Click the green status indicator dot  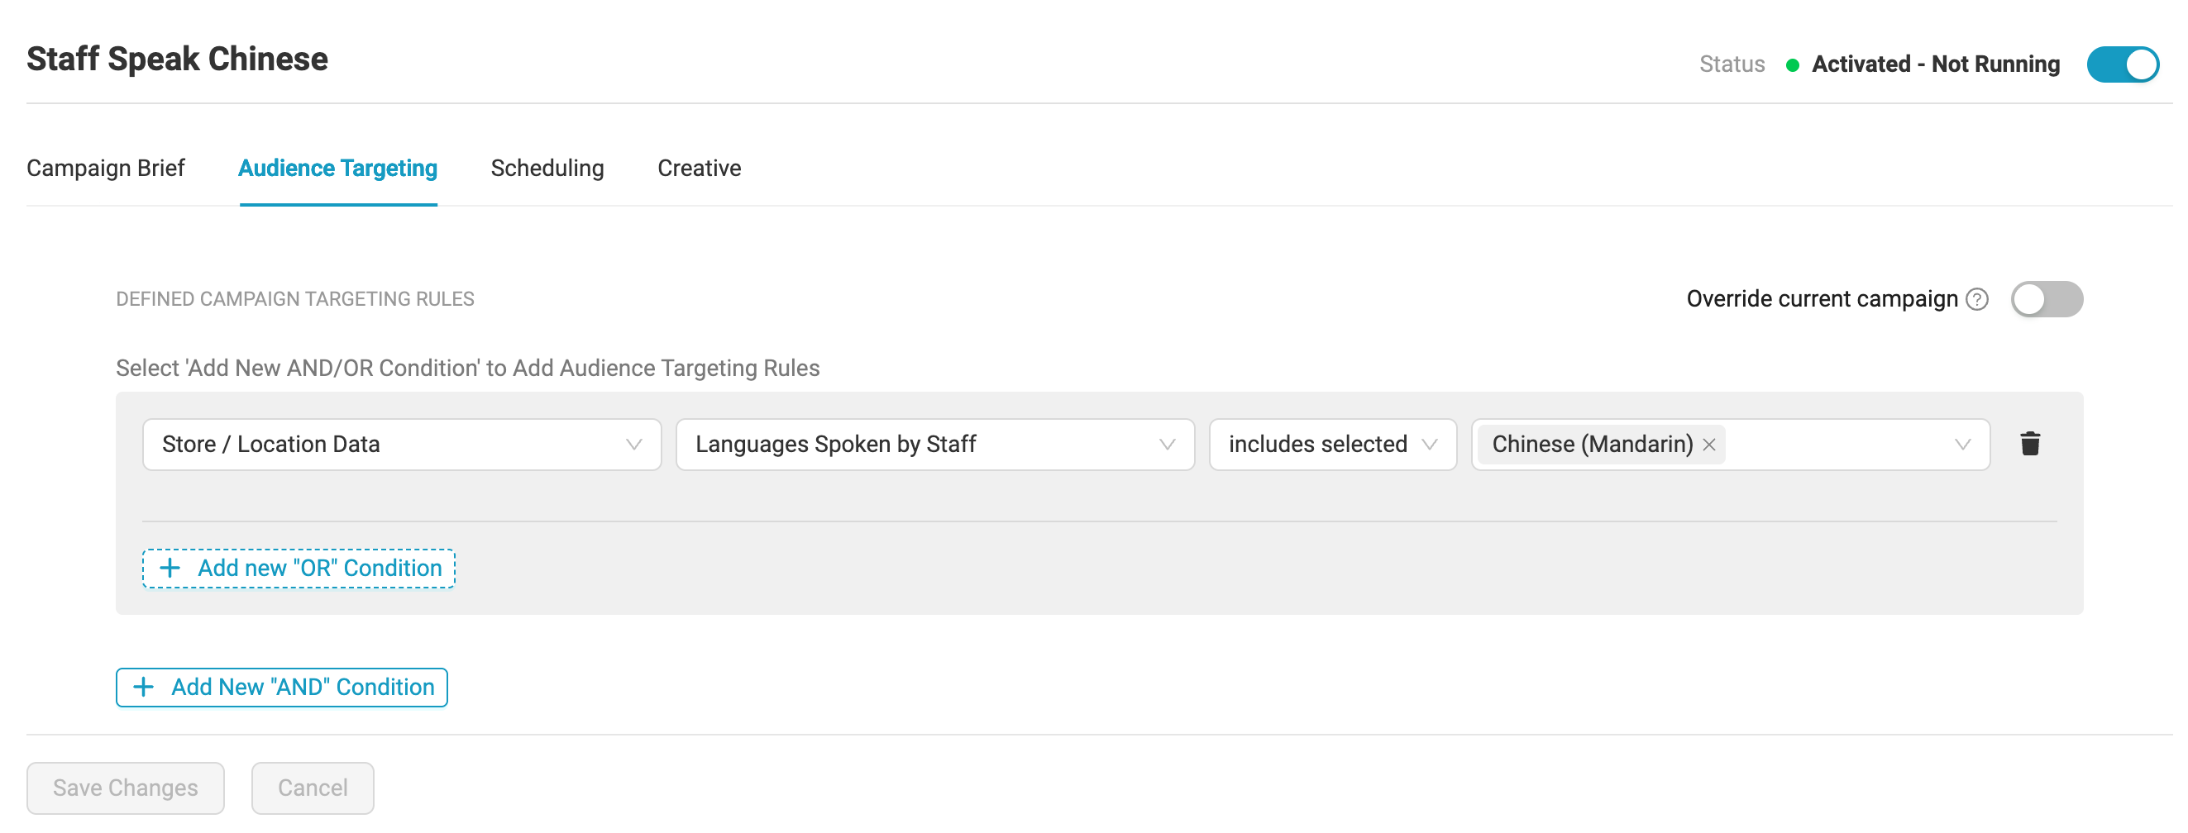click(x=1792, y=65)
